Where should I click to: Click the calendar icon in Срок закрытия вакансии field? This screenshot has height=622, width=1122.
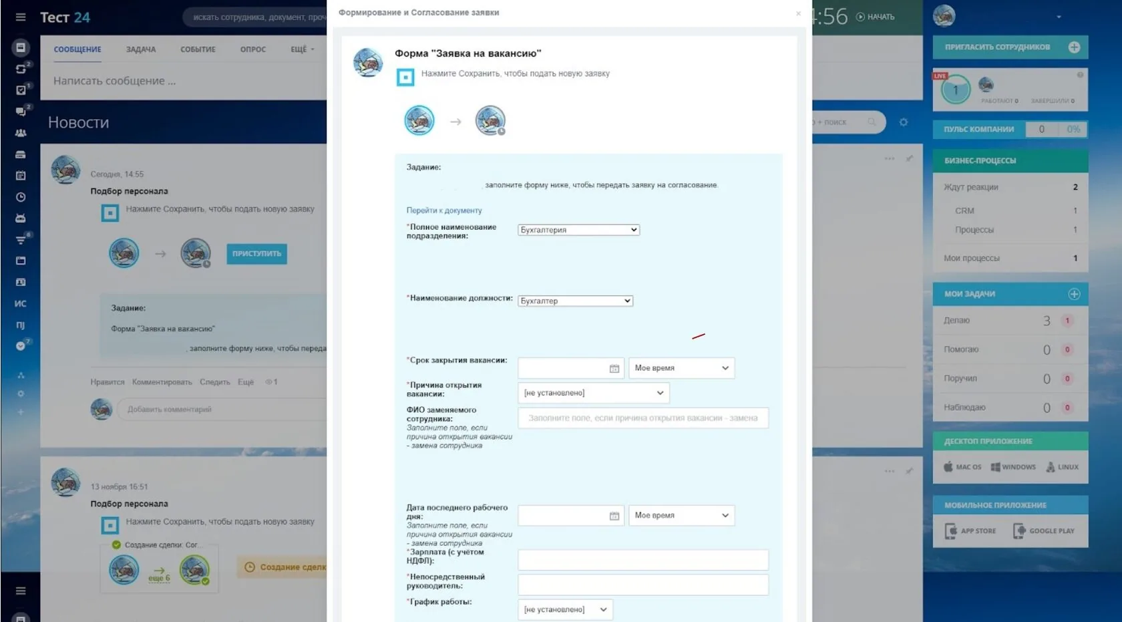[x=614, y=369]
